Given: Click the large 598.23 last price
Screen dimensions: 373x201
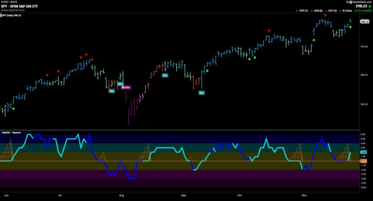Looking at the screenshot, I should pos(361,6).
